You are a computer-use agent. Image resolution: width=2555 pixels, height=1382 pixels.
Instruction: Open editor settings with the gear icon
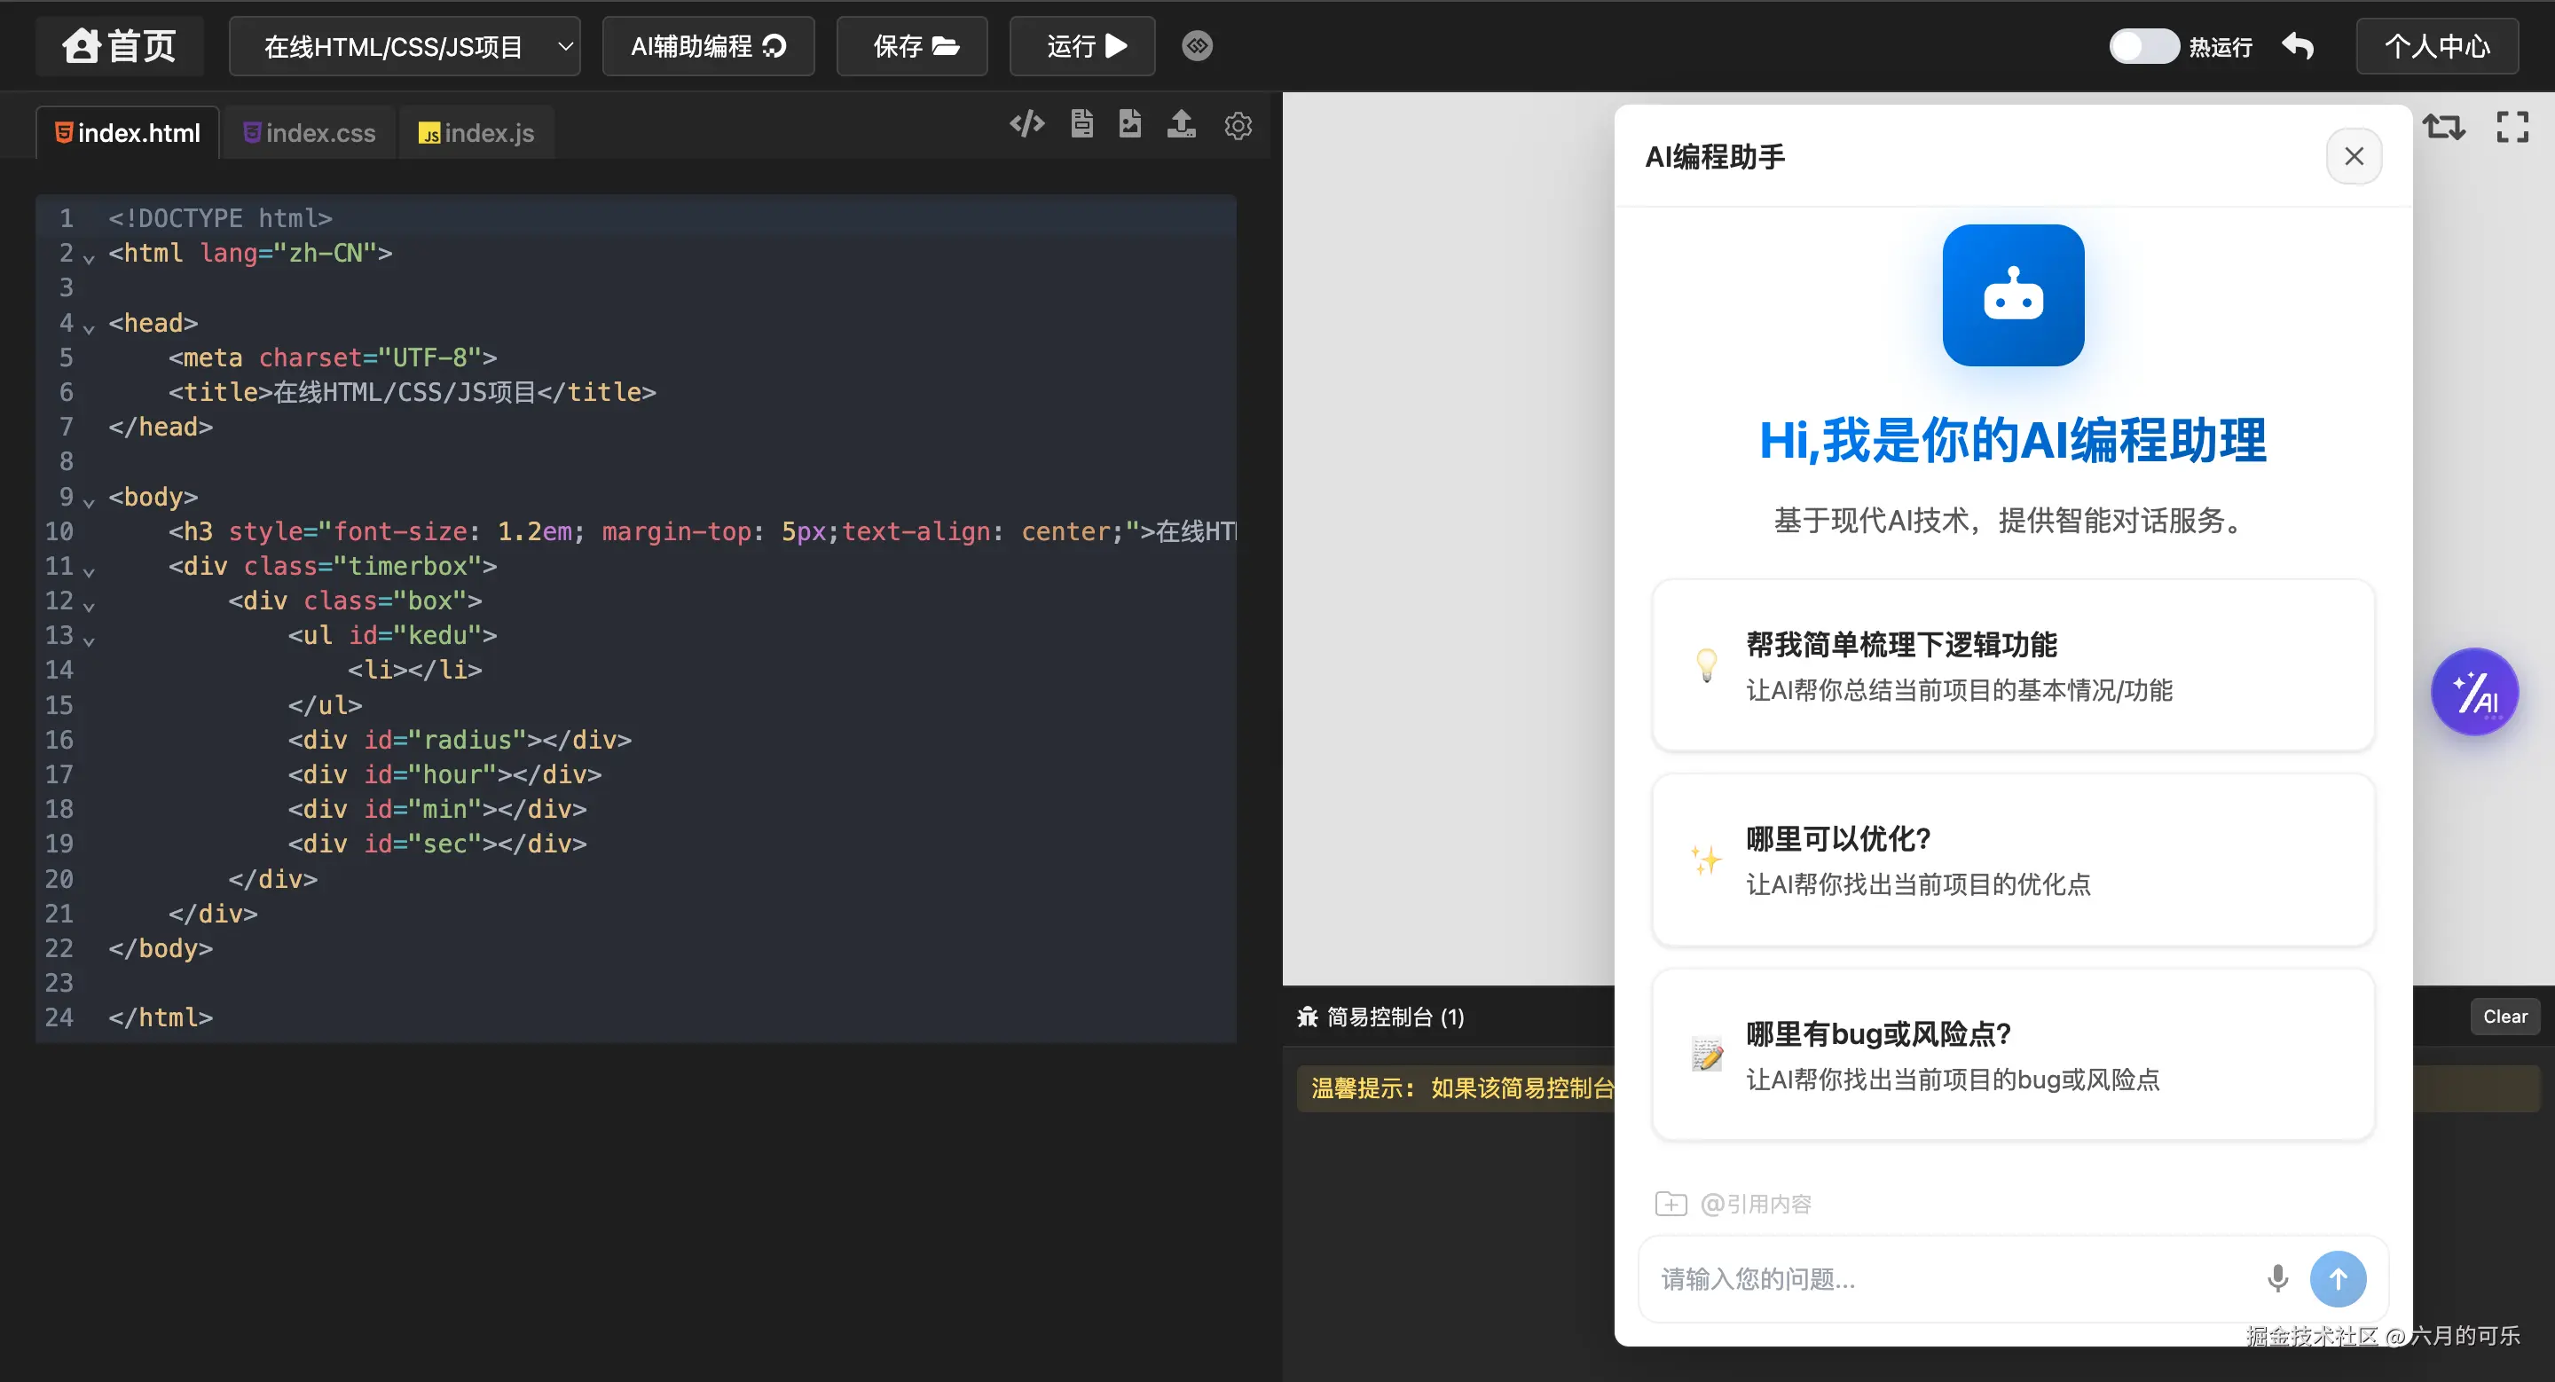coord(1237,126)
